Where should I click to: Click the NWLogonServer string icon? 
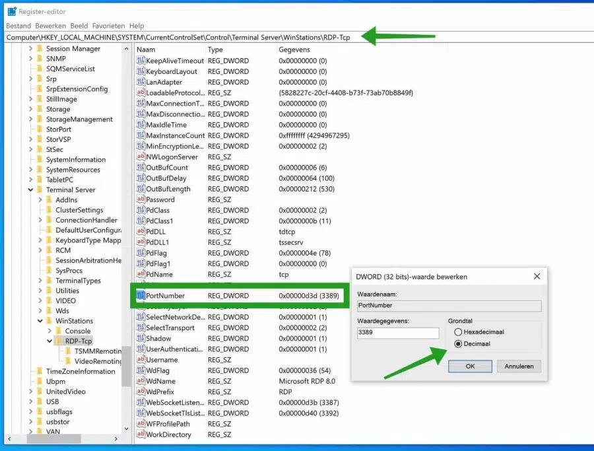141,156
